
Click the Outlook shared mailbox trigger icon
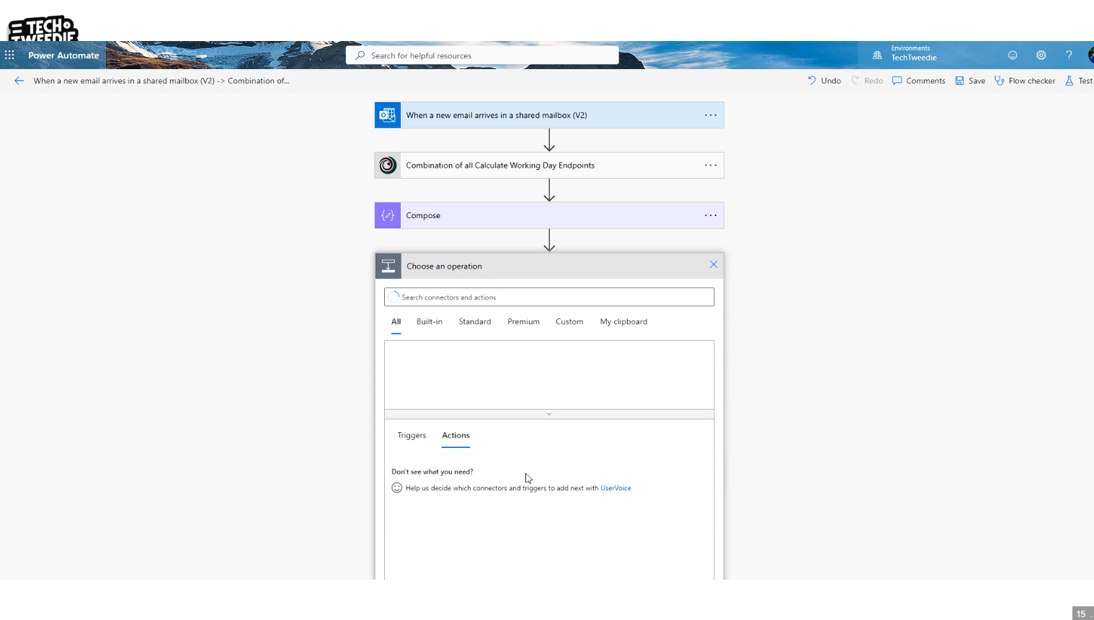tap(388, 115)
